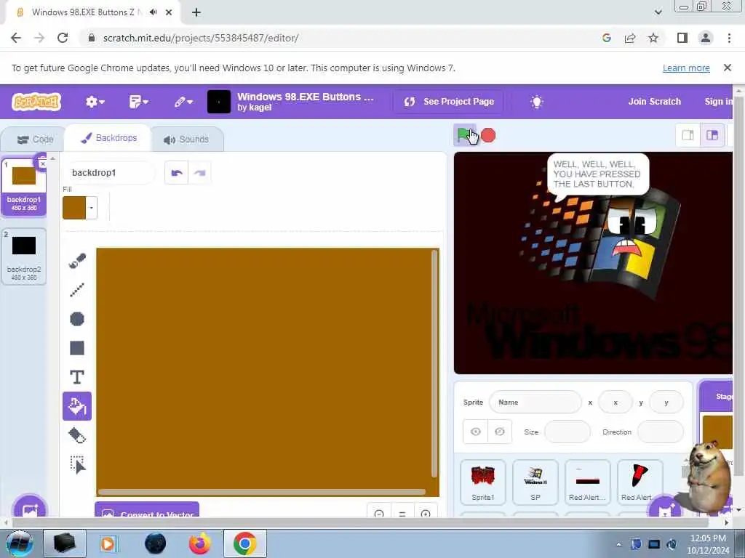Reload the page with refresh icon
745x558 pixels.
[63, 38]
